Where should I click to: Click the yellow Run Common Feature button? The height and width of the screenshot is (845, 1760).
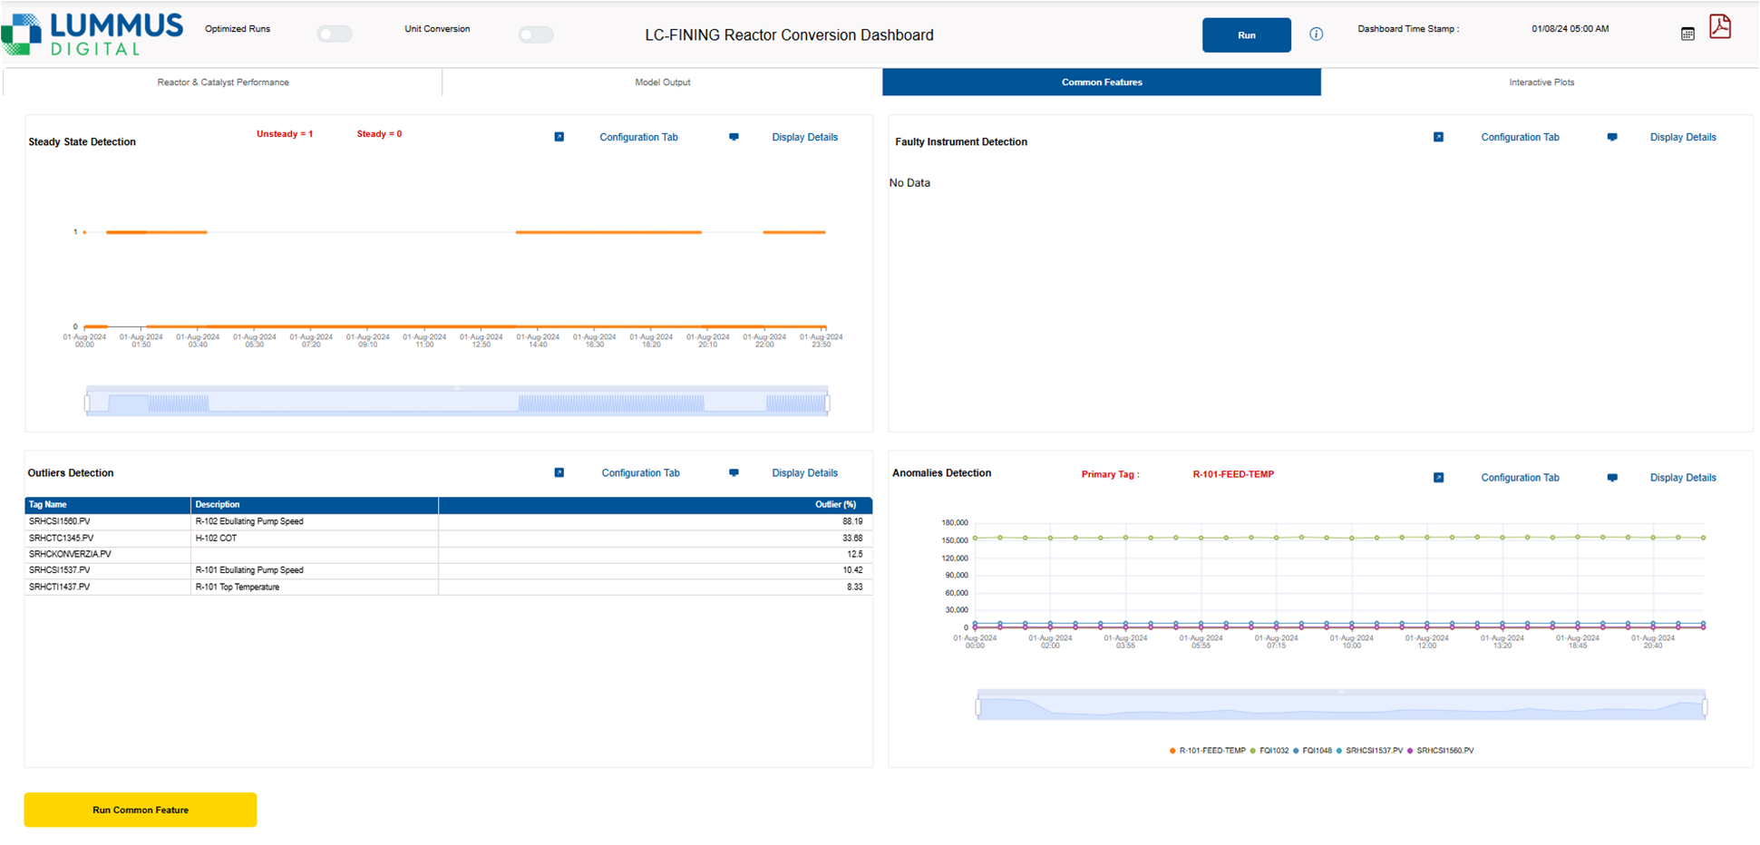click(141, 810)
